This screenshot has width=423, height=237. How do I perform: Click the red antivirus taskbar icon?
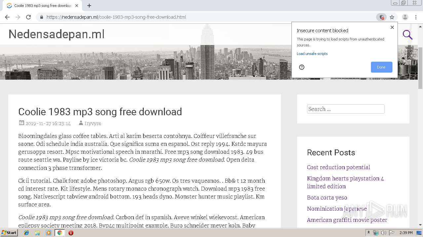[71, 233]
